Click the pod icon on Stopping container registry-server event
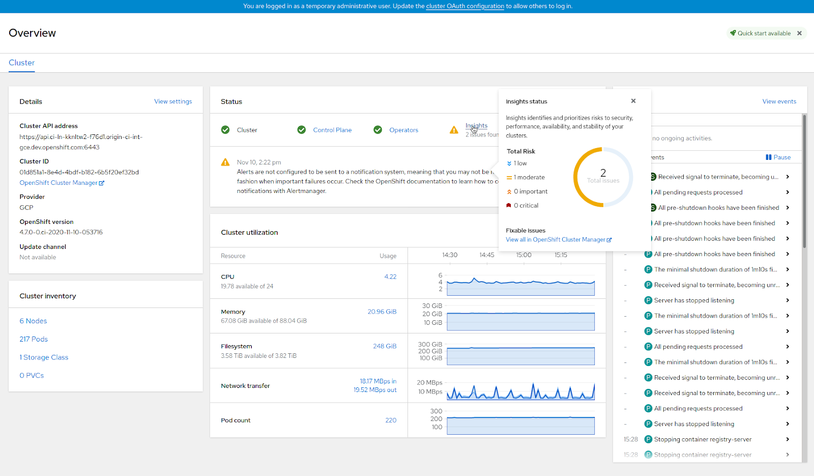 648,439
